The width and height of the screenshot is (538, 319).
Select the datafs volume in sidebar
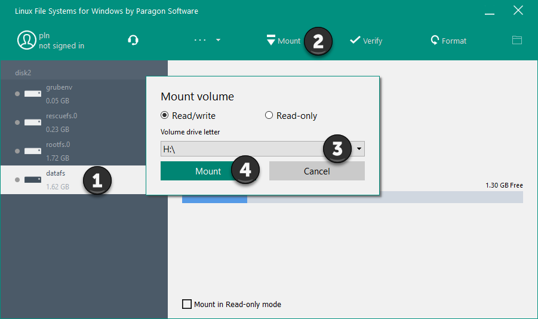pos(57,179)
